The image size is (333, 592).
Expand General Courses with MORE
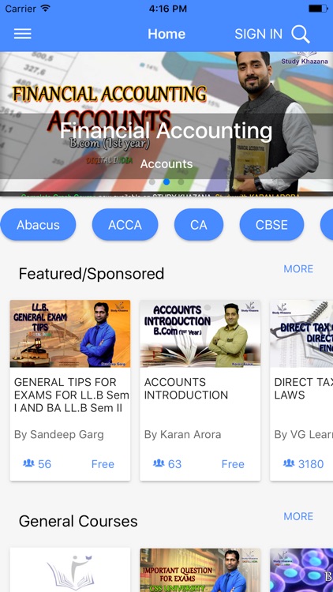tap(298, 516)
